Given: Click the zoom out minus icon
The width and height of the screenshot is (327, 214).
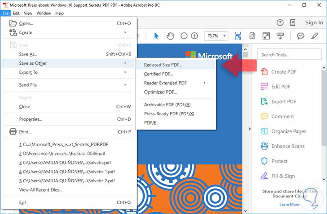Looking at the screenshot, I should click(x=184, y=36).
